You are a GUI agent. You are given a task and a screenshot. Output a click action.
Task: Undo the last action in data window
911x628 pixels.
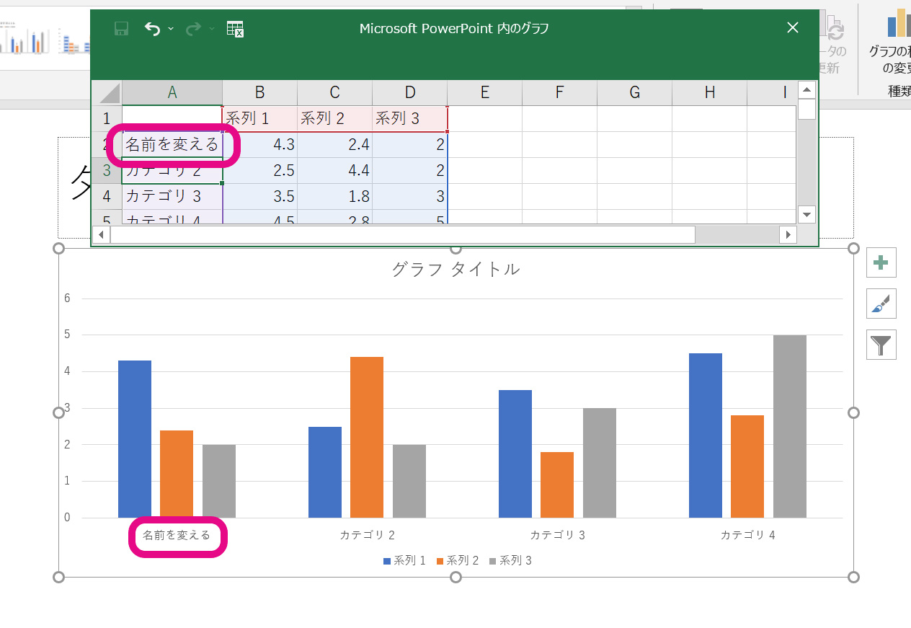152,29
